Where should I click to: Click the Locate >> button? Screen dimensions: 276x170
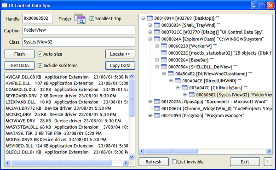tap(120, 54)
